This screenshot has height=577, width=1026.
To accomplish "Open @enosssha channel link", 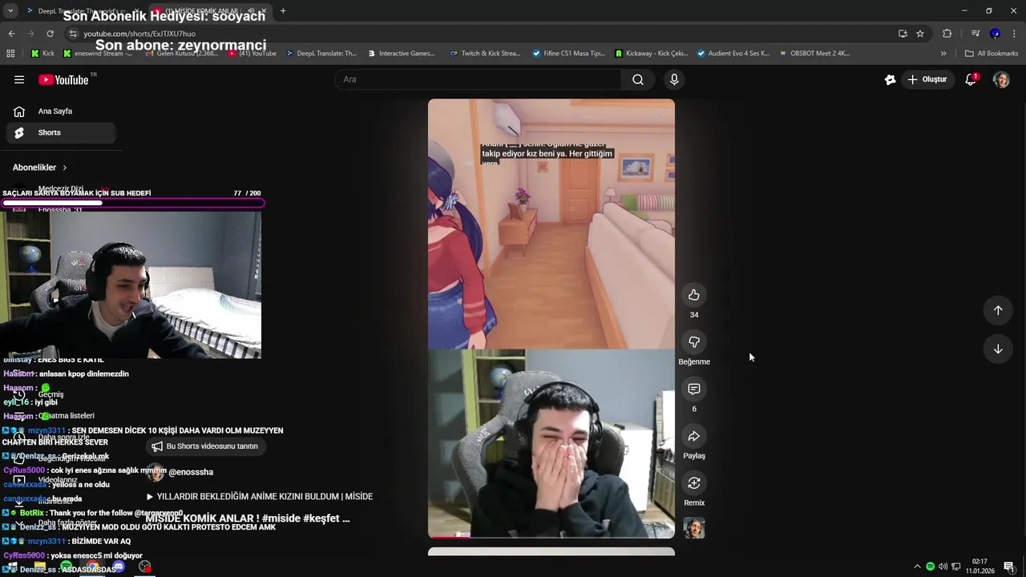I will click(x=191, y=472).
